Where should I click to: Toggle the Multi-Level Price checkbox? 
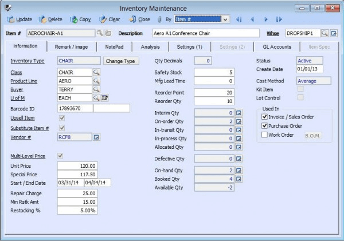pos(60,156)
